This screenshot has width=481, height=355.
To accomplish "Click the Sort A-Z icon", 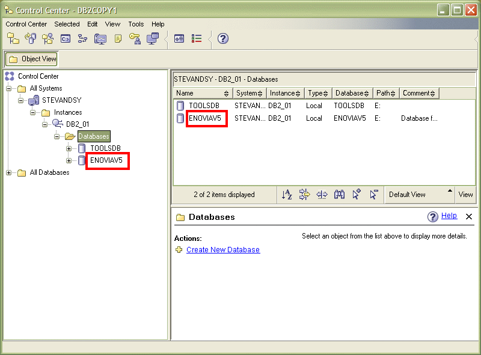I will (287, 195).
